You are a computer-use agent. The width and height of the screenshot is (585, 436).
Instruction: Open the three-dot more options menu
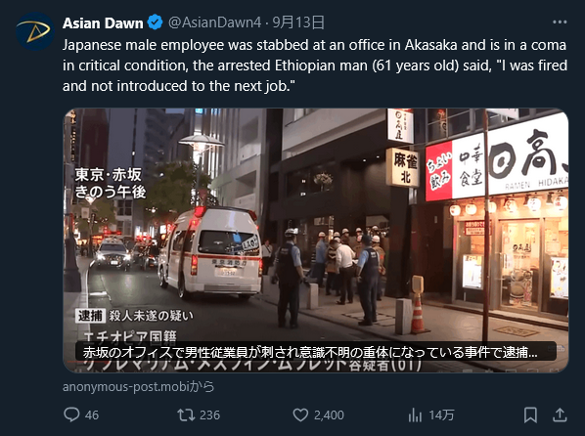(x=560, y=22)
